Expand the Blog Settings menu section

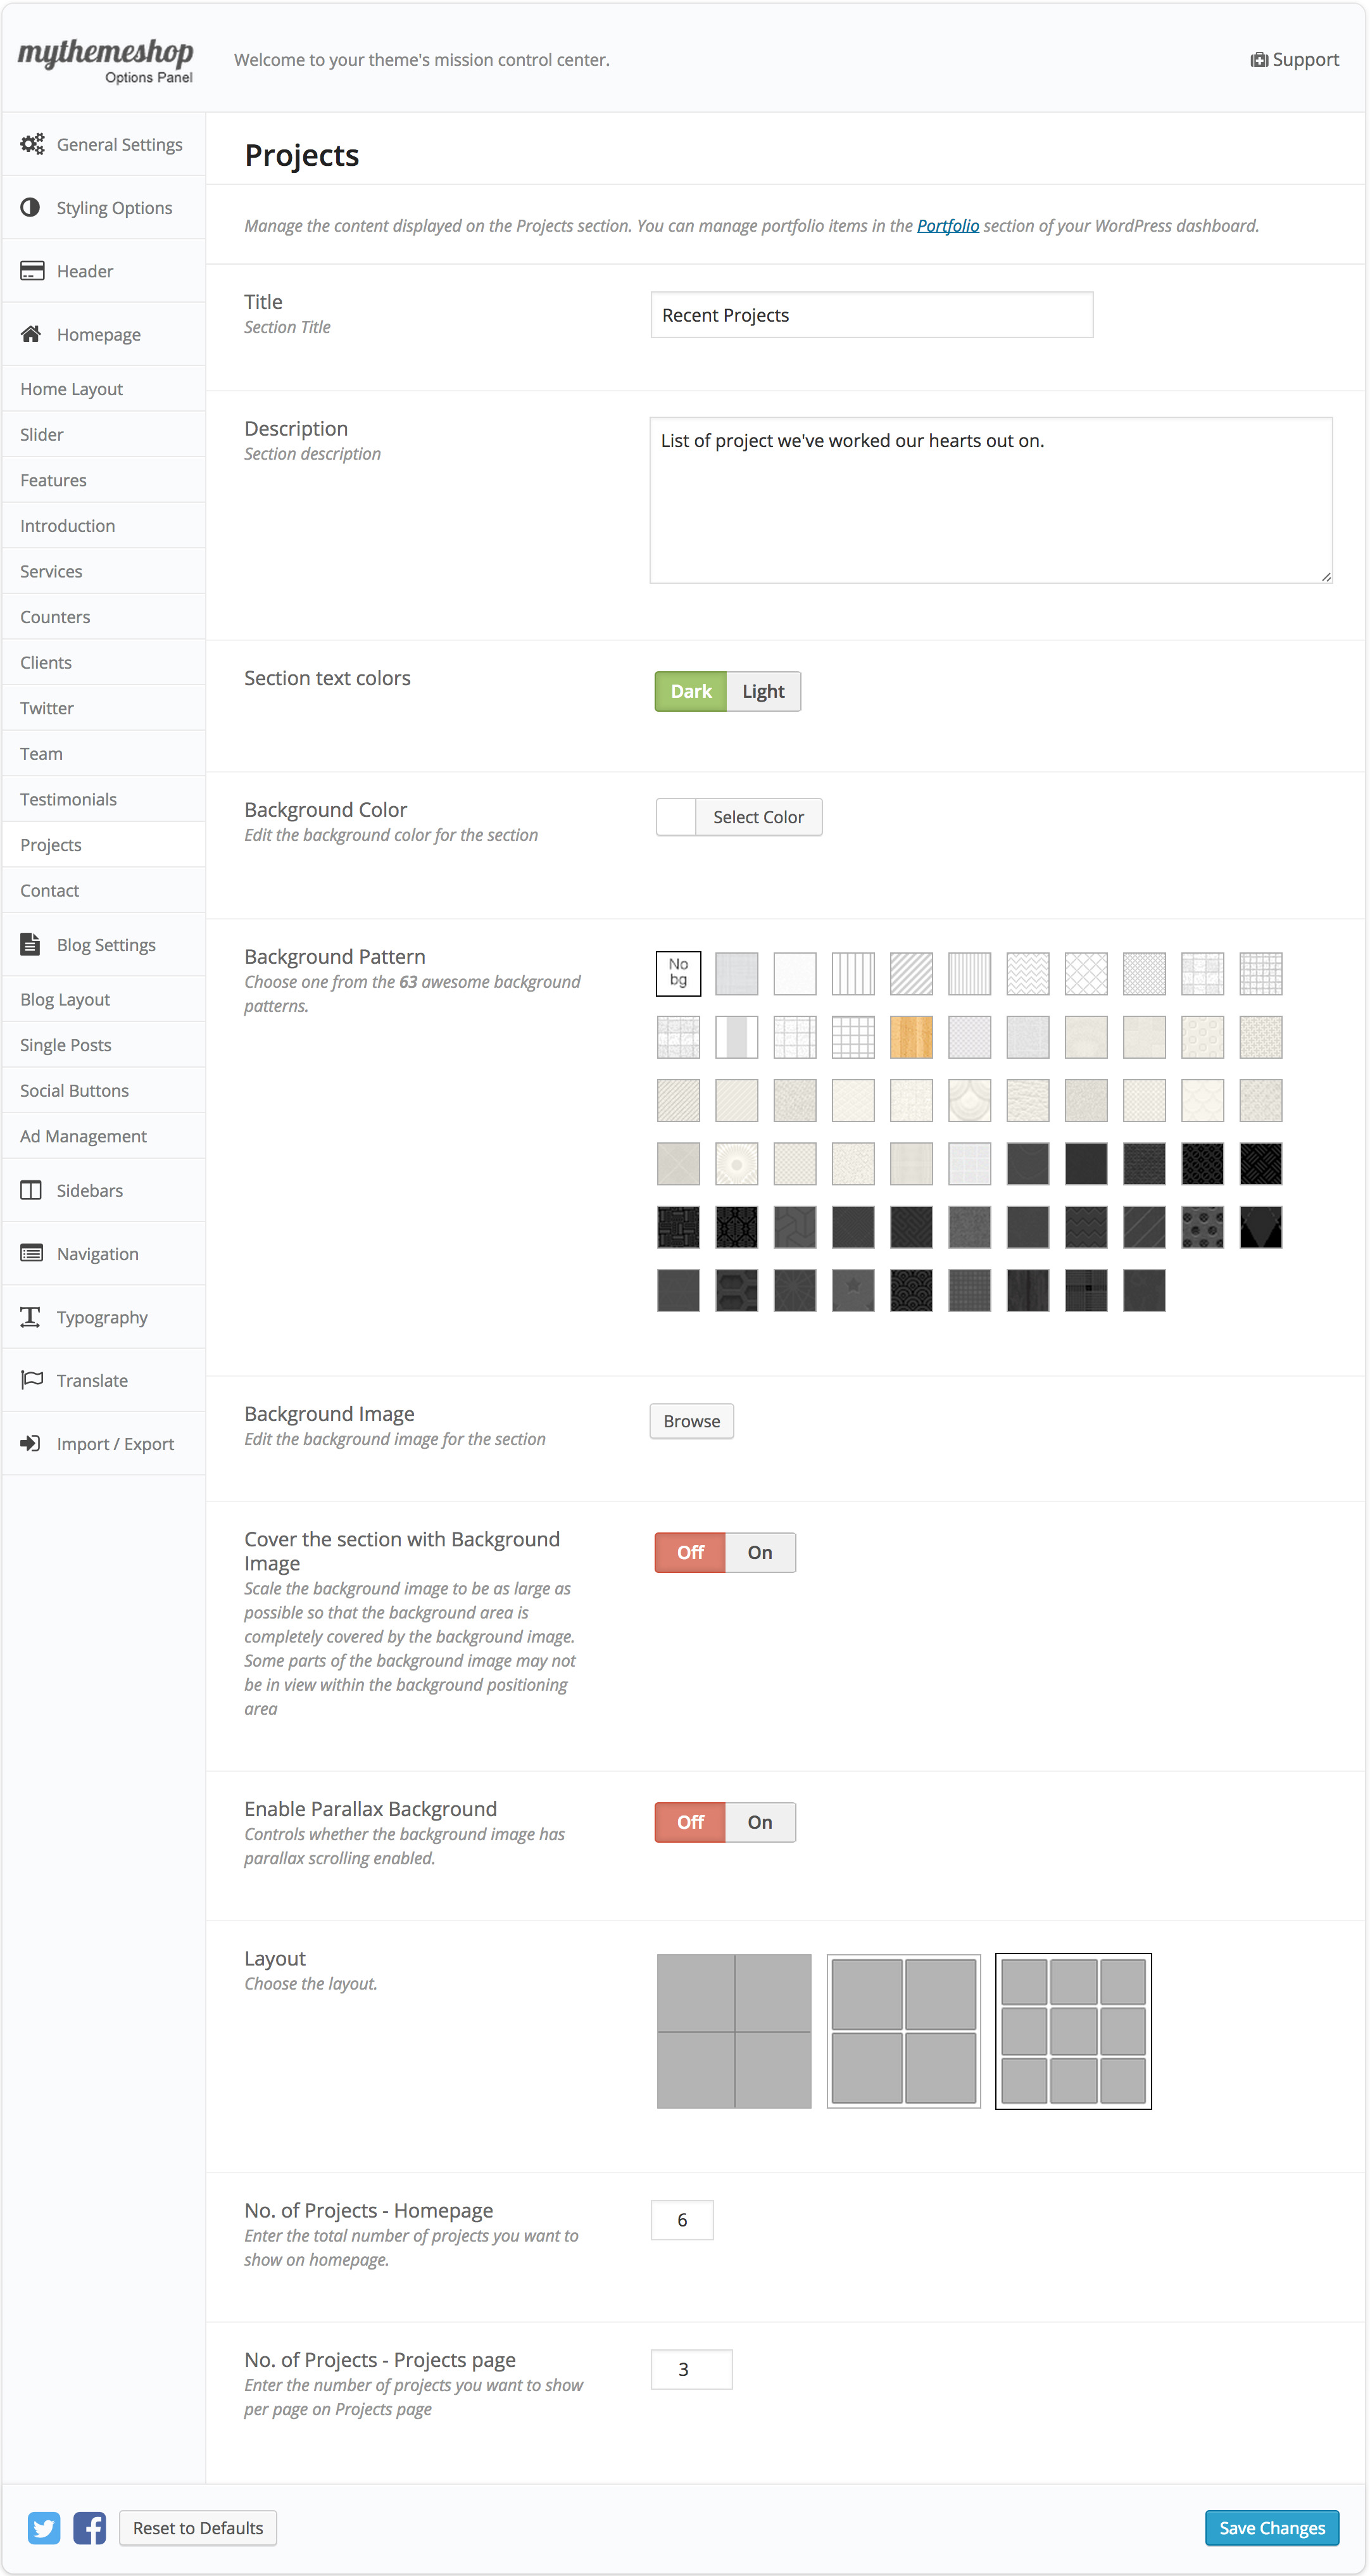coord(105,945)
